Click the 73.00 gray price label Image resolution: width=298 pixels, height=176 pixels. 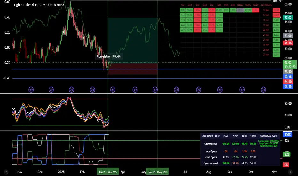click(x=288, y=36)
